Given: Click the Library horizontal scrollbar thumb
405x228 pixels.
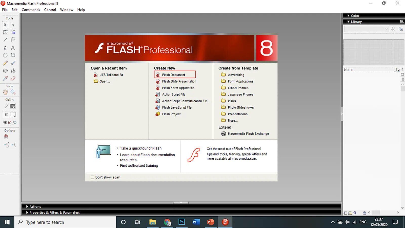Looking at the screenshot, I should click(376, 213).
